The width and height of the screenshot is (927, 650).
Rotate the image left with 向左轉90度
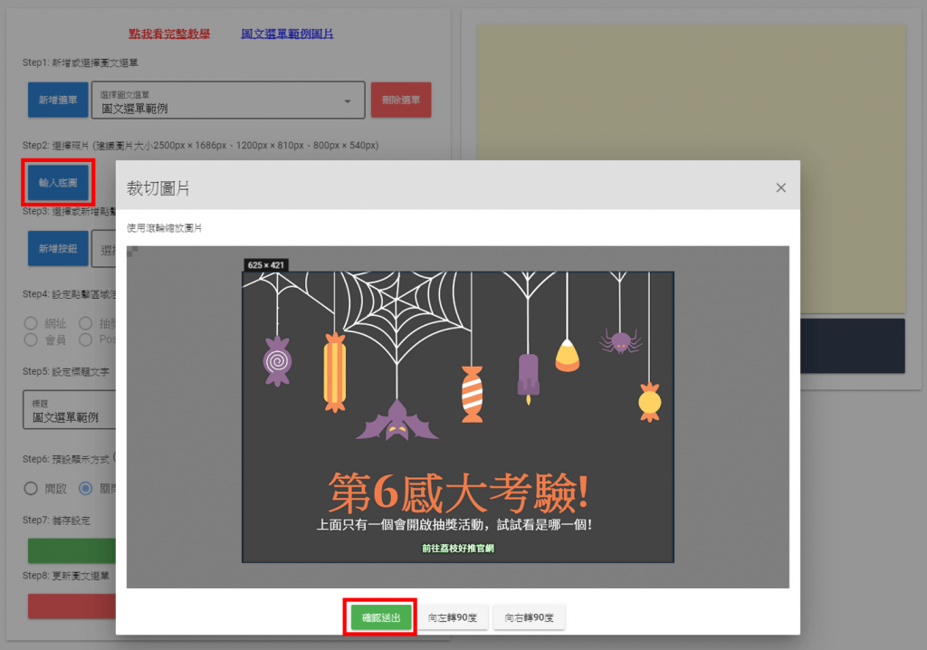[453, 615]
